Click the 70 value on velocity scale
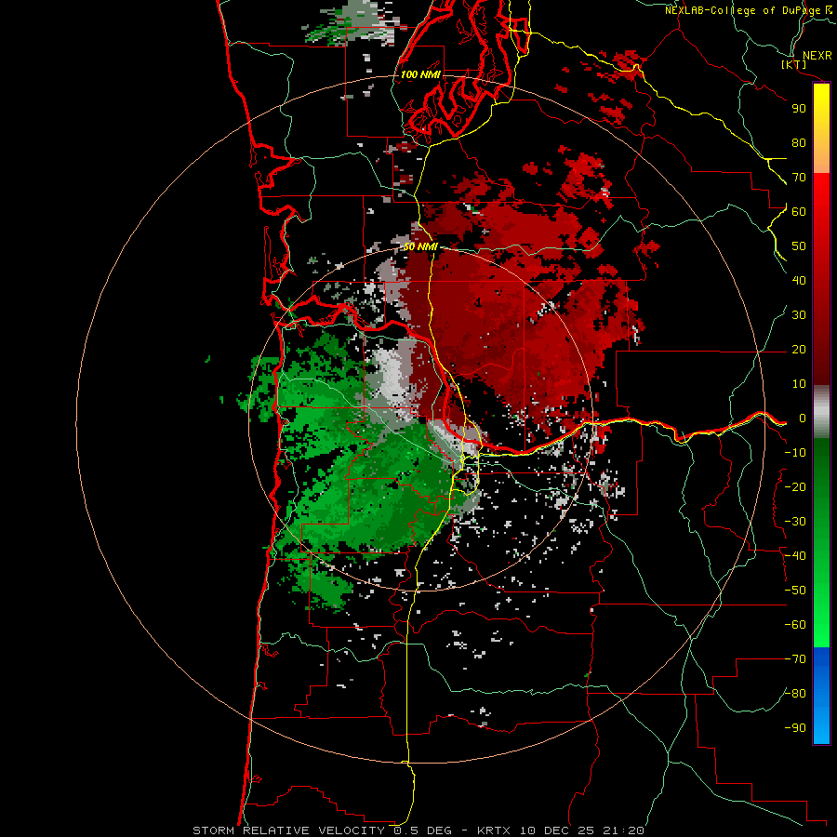837x837 pixels. pyautogui.click(x=799, y=178)
